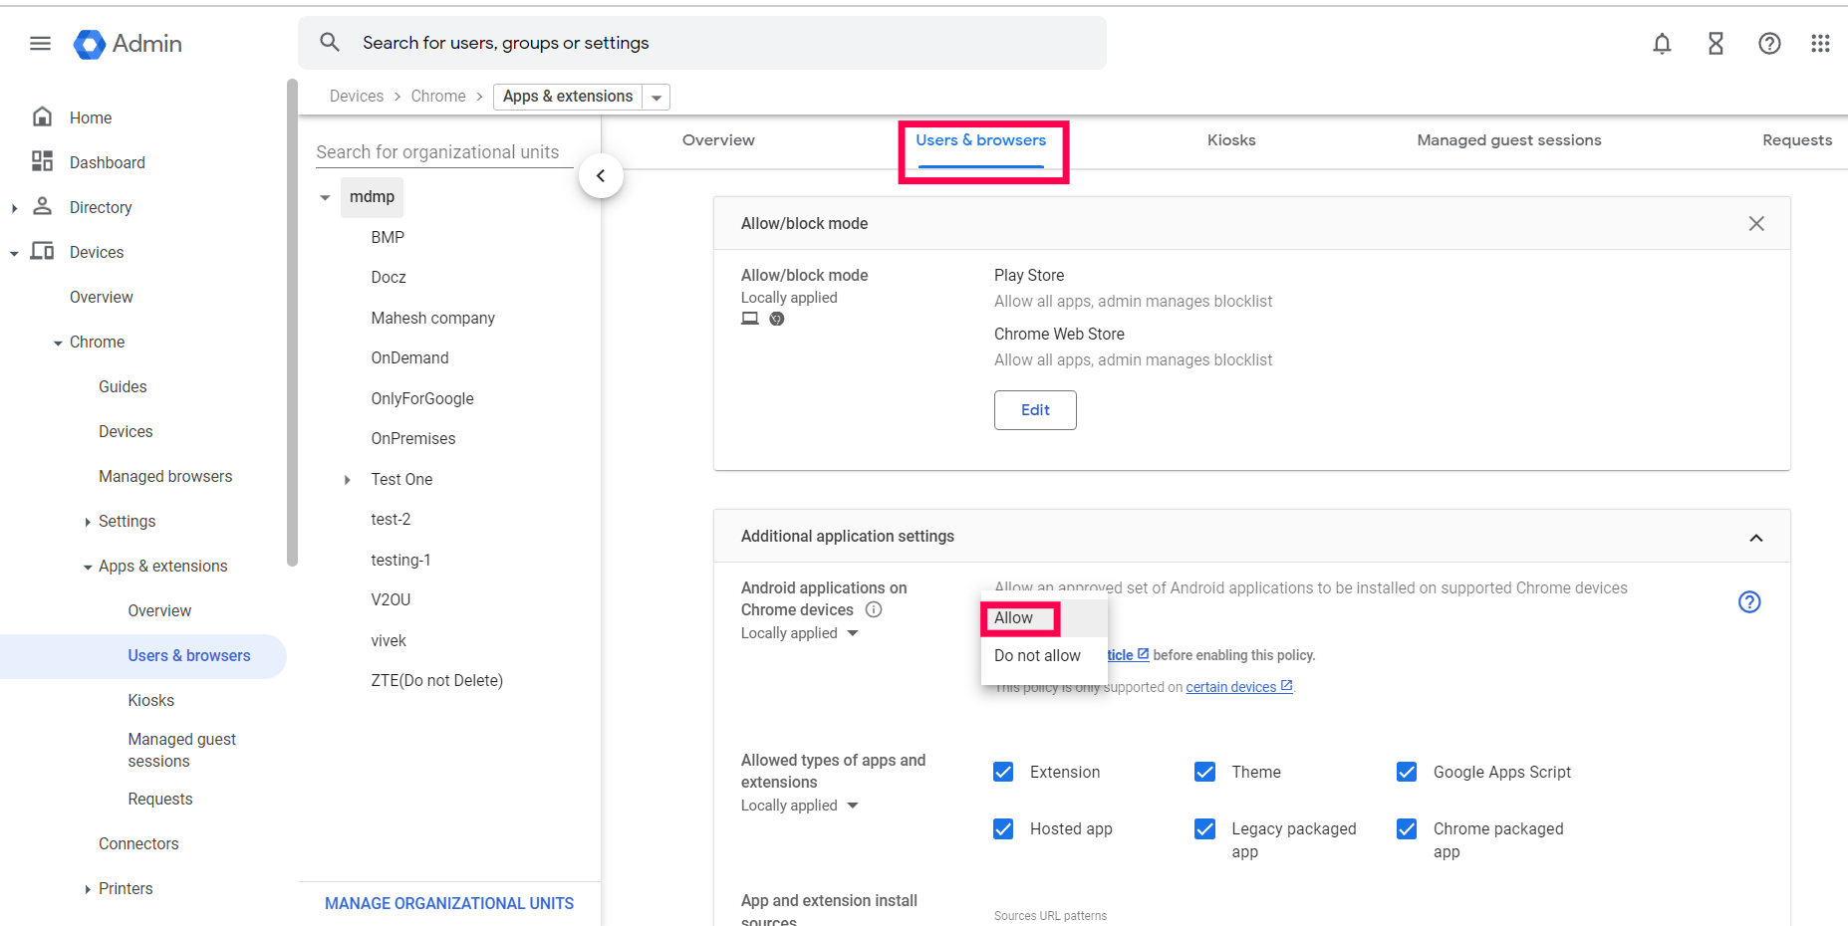Viewport: 1848px width, 926px height.
Task: Switch to the Kiosks tab
Action: tap(1230, 140)
